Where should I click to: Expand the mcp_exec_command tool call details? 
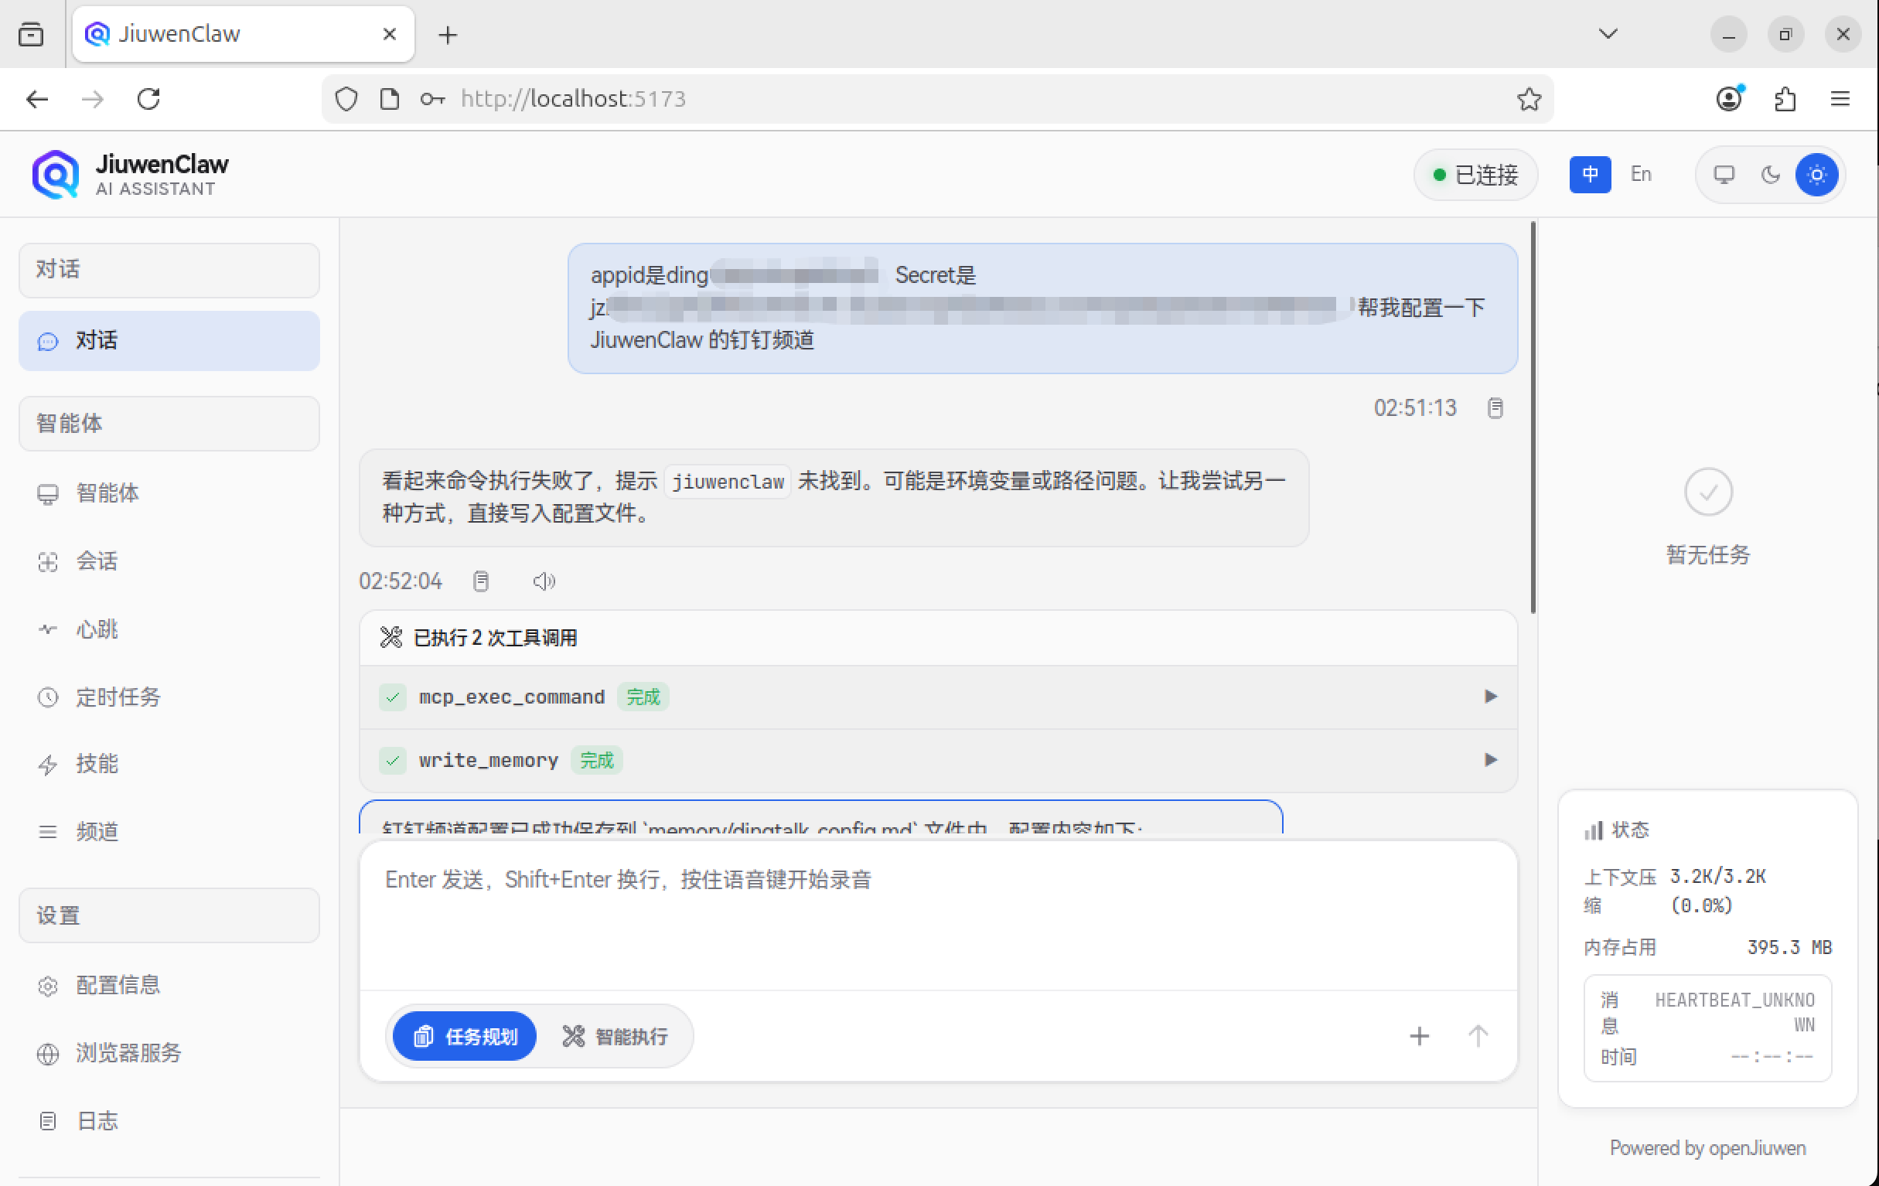tap(1492, 696)
